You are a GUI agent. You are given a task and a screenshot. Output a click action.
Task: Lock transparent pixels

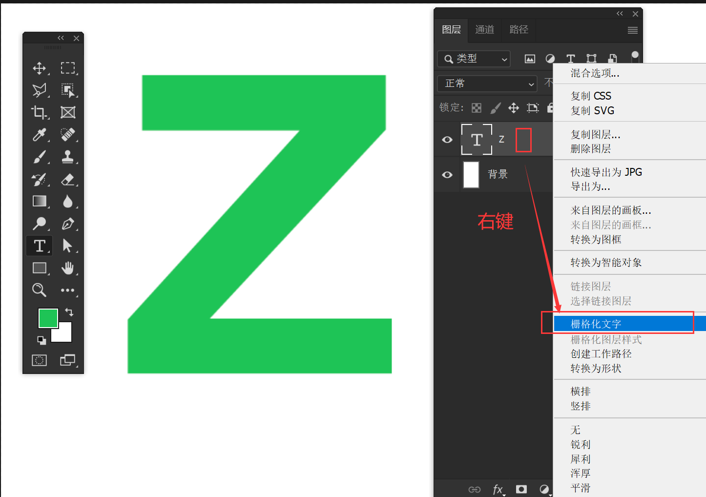point(477,108)
